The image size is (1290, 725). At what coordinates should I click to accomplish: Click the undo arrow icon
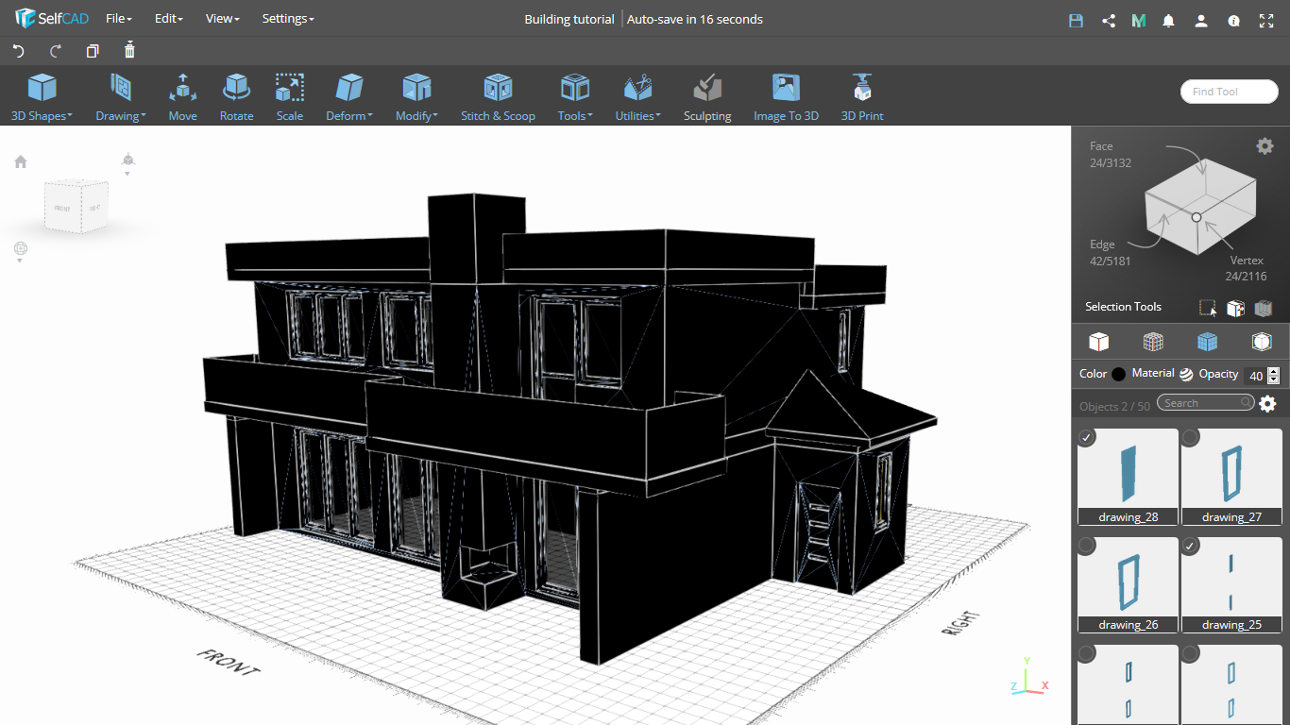point(18,51)
